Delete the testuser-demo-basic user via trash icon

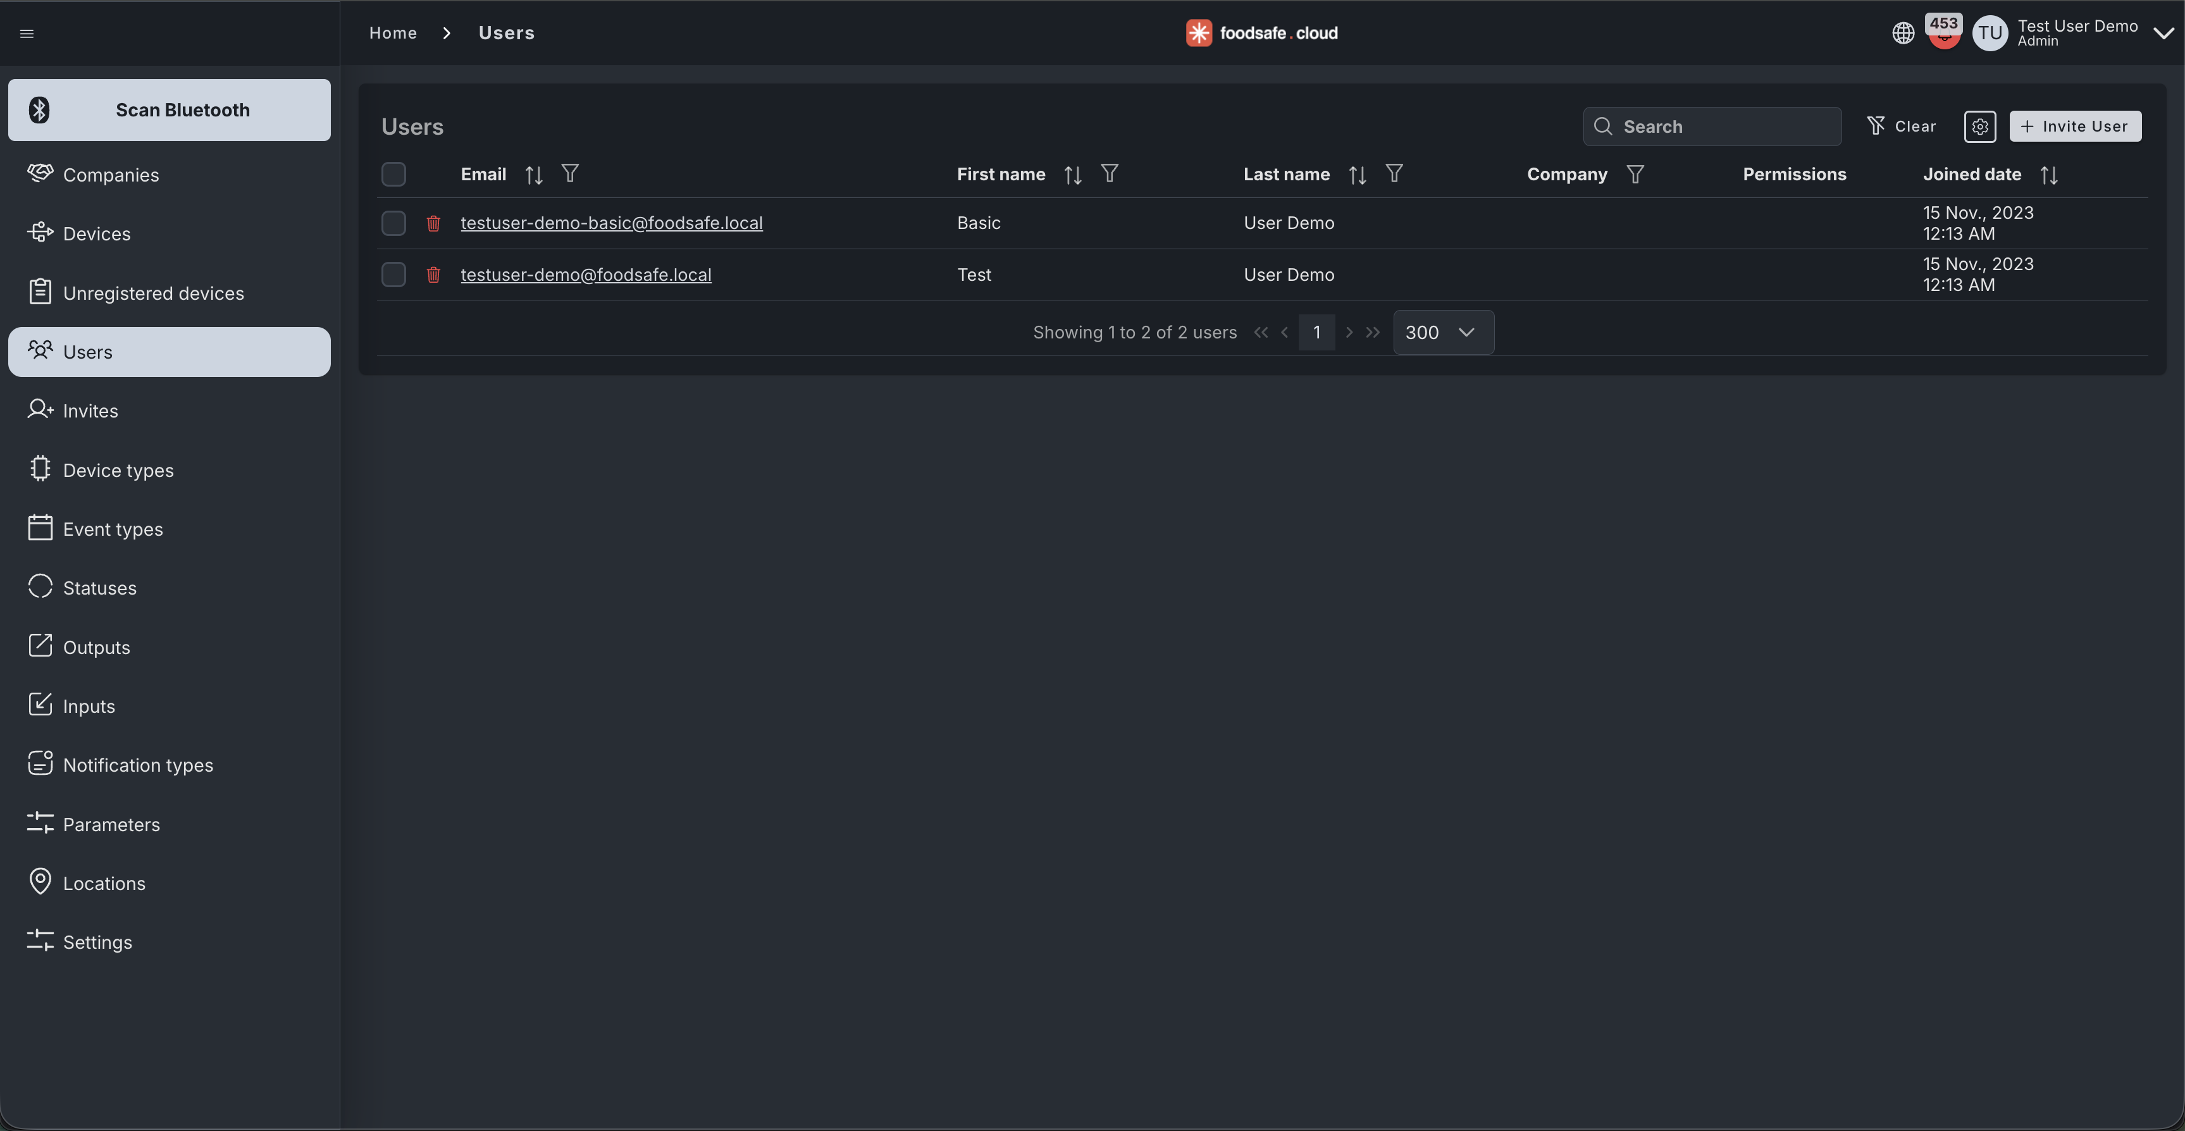pyautogui.click(x=433, y=222)
